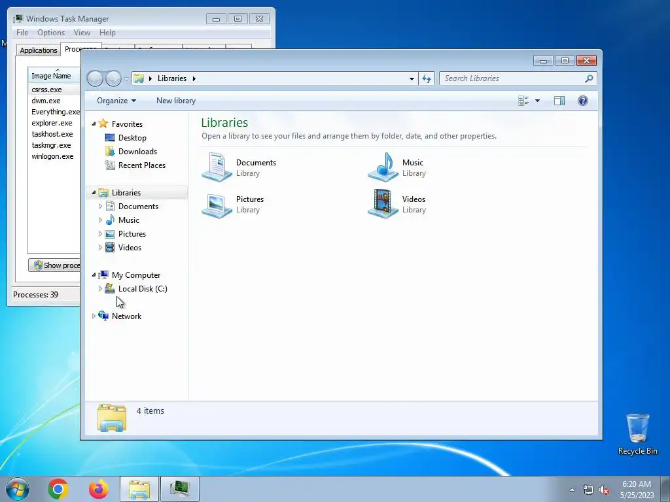Viewport: 670px width, 502px height.
Task: Select Everything.exe in process list
Action: pyautogui.click(x=55, y=112)
